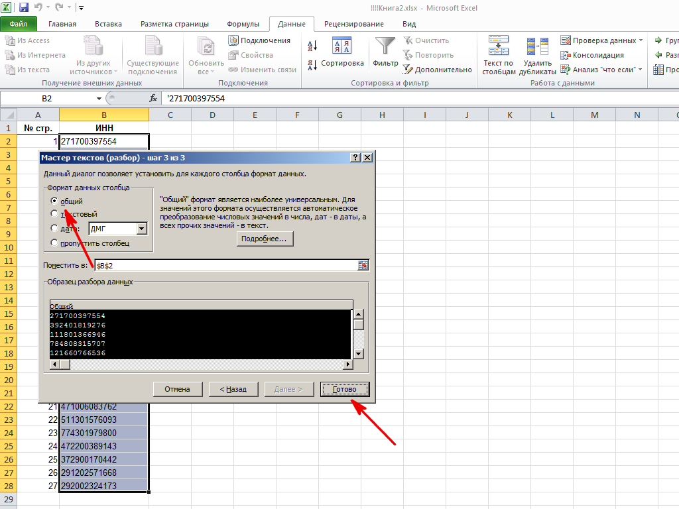Open the quick access toolbar customize dropdown
This screenshot has width=679, height=509.
[x=81, y=8]
